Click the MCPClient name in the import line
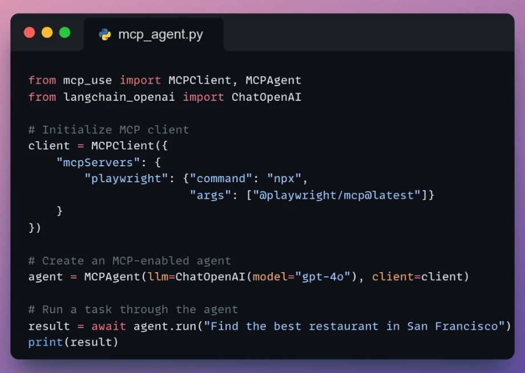Screen dimensions: 525x373 (200, 80)
